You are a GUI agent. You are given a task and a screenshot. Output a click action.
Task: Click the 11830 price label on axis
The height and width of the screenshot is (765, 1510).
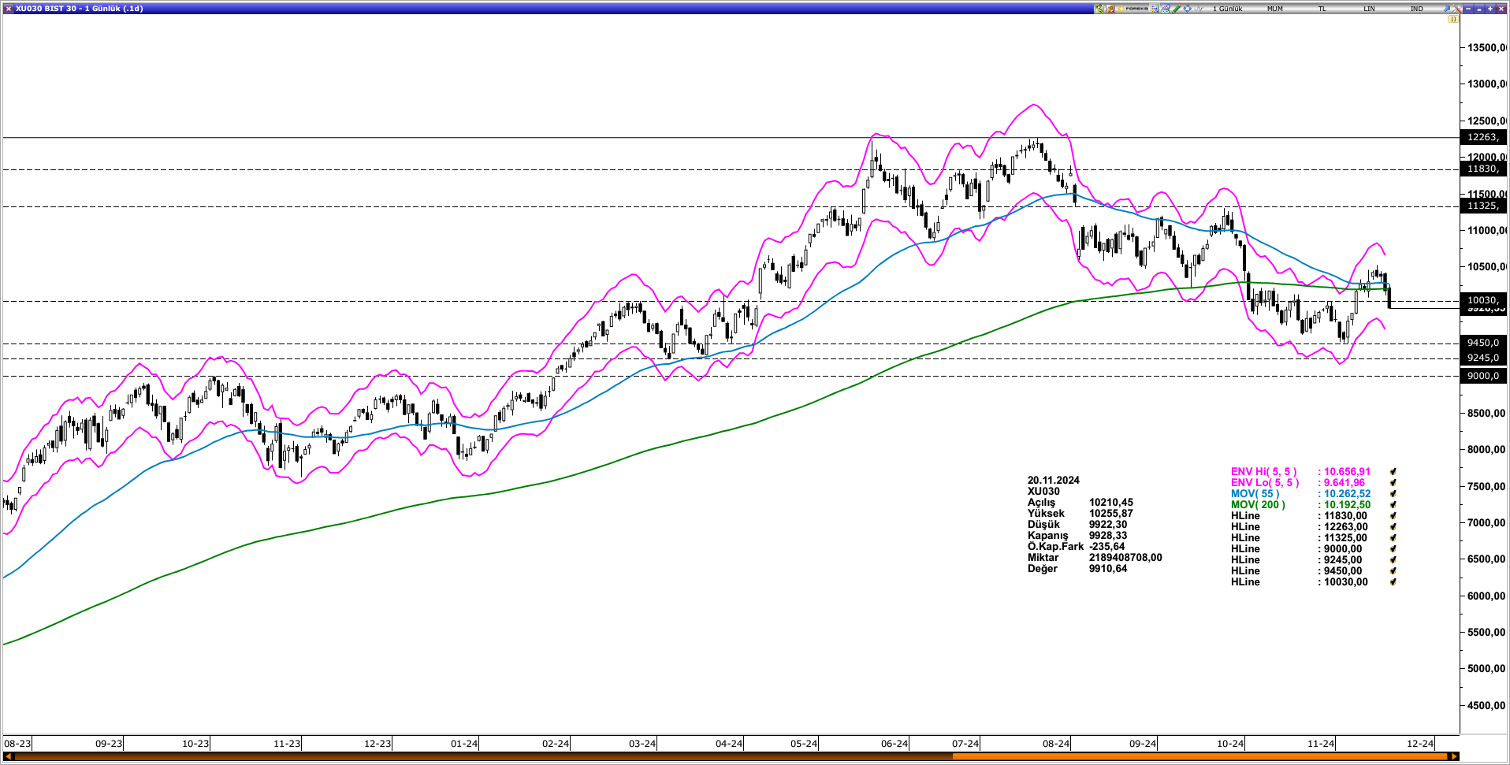pos(1483,169)
